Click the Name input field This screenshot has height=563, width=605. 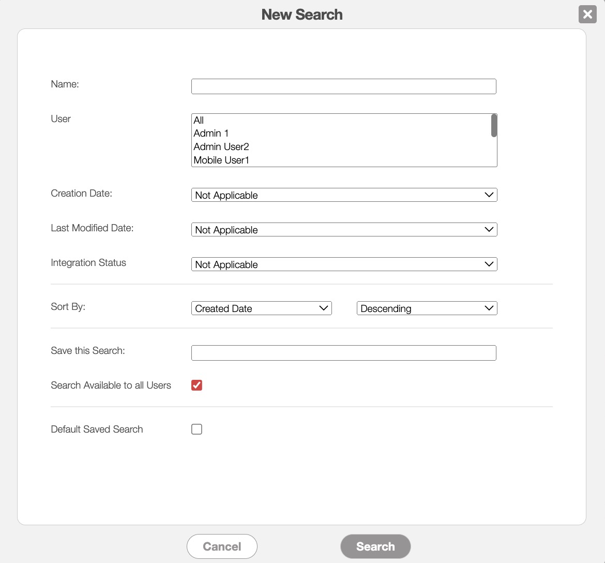(x=343, y=86)
